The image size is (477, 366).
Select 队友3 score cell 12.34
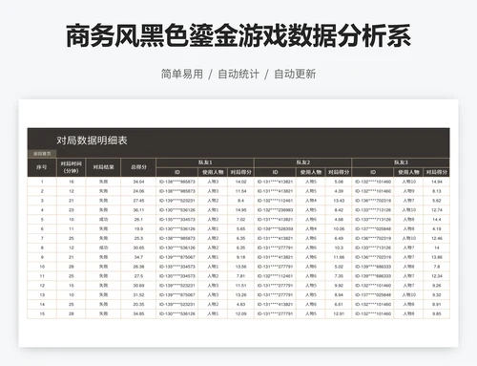[x=437, y=276]
